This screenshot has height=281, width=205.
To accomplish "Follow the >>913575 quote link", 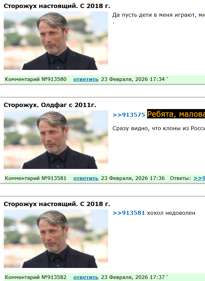I will point(129,115).
